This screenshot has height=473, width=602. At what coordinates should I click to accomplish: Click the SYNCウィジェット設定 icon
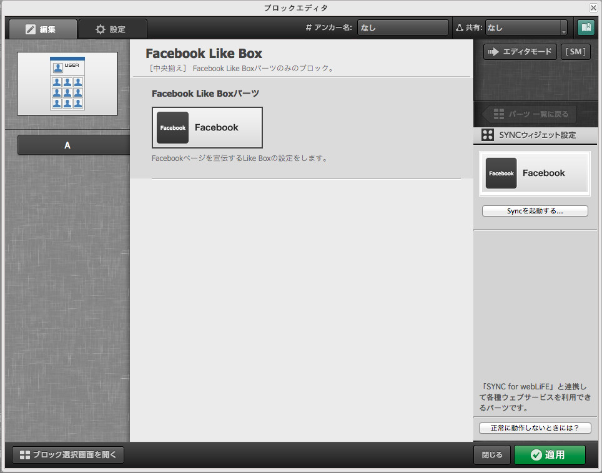click(x=488, y=135)
